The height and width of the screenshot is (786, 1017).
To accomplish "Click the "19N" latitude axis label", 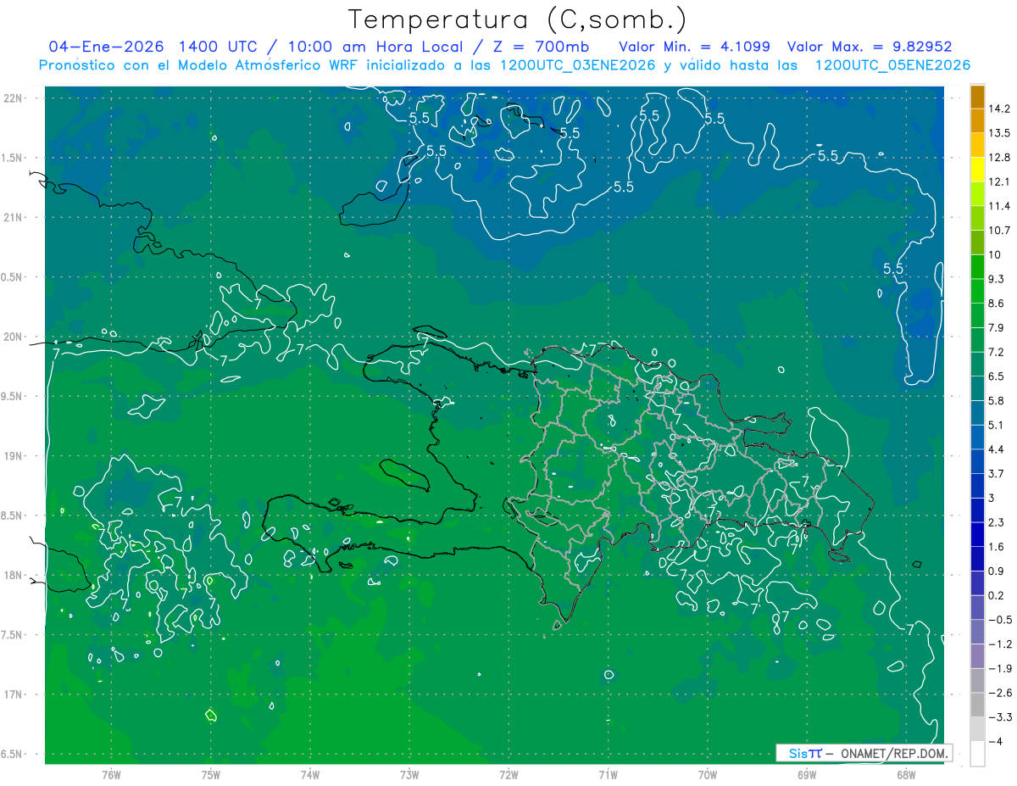I will tap(14, 456).
